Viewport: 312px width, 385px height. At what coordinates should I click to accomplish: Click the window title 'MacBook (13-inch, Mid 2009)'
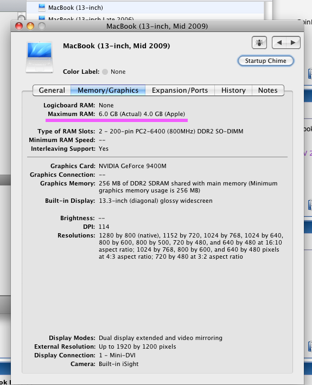[x=157, y=26]
